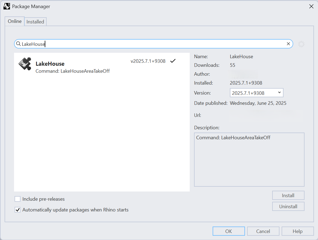Click the Installed value 2025.7.1+9308

click(x=246, y=83)
